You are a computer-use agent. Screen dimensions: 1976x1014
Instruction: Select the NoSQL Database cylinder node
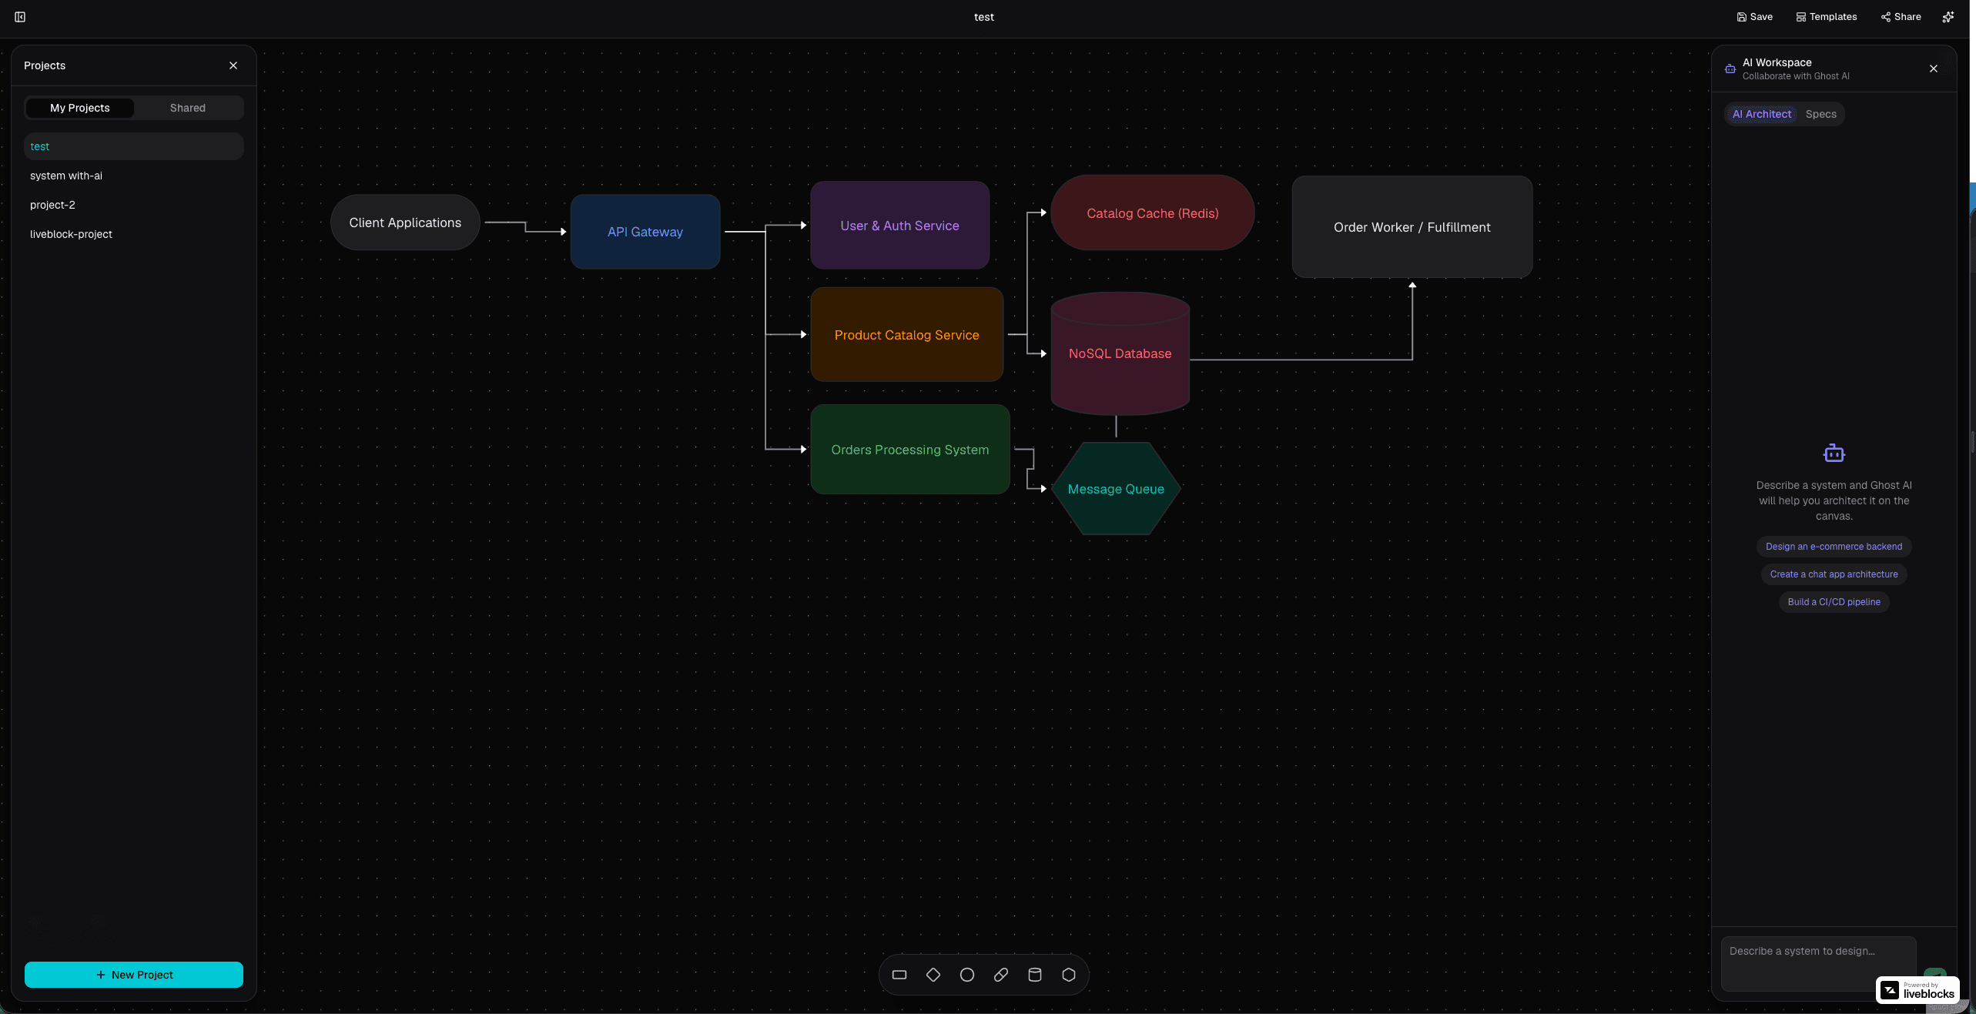(x=1120, y=353)
